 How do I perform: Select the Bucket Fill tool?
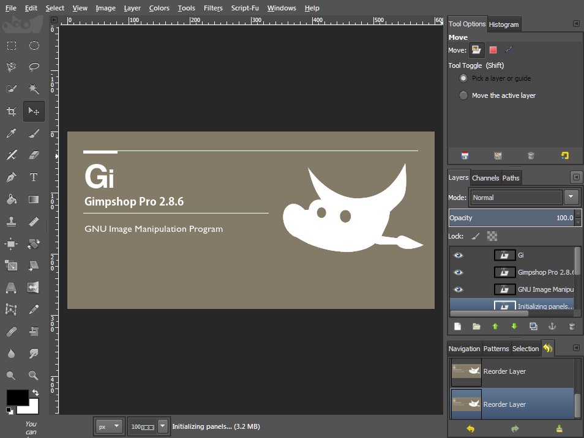pyautogui.click(x=12, y=199)
